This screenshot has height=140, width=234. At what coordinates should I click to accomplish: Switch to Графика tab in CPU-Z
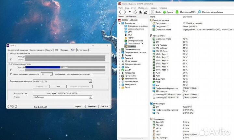click(x=65, y=50)
